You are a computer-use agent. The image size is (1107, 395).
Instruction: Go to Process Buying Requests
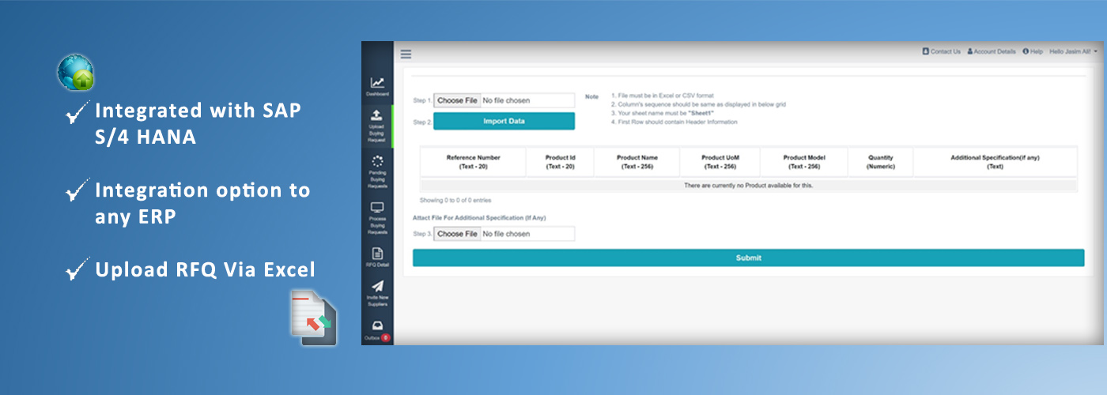pyautogui.click(x=377, y=209)
